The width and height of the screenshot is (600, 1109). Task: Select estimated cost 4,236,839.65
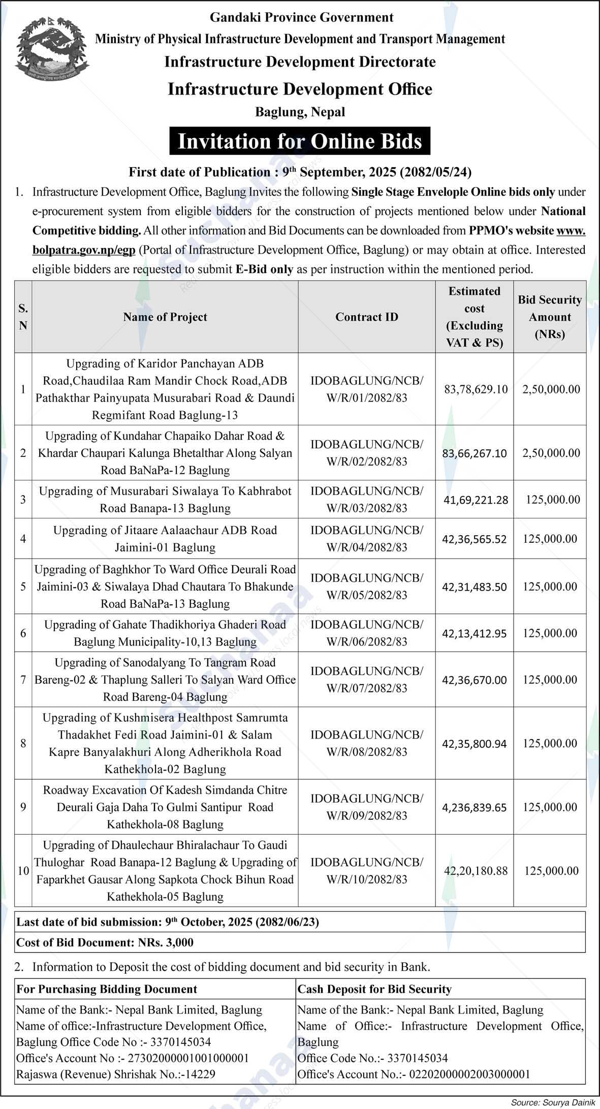[x=474, y=808]
